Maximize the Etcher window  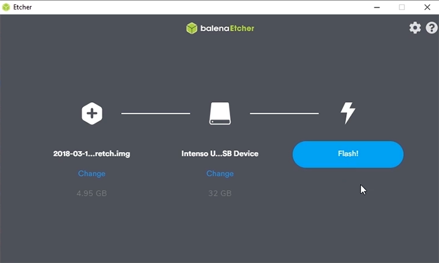click(402, 8)
